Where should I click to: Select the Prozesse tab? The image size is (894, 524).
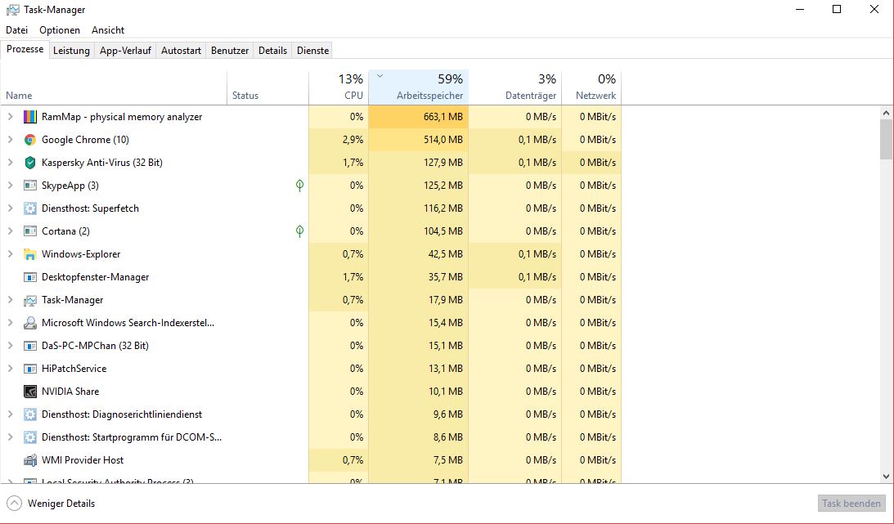pyautogui.click(x=25, y=50)
